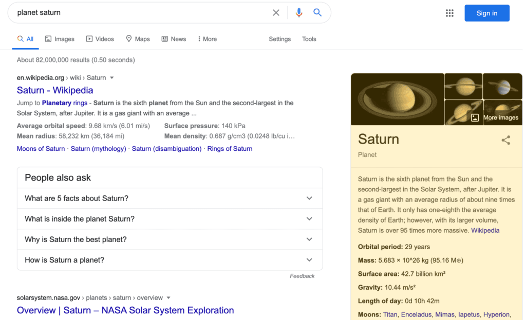The width and height of the screenshot is (526, 320).
Task: Open the Moons of Saturn sitelink
Action: point(41,149)
